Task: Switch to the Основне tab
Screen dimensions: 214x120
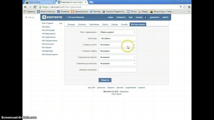Action: (71, 24)
